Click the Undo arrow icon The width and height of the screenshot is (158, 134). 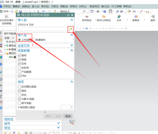tap(43, 11)
